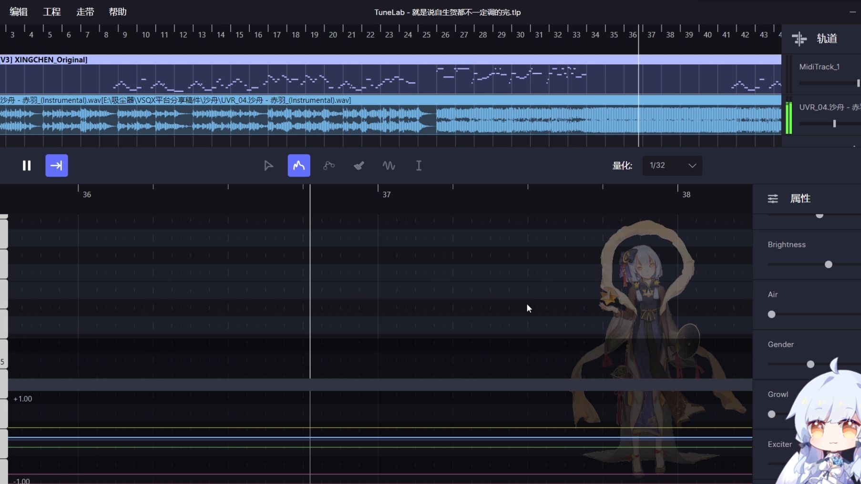Click the XINGCHEN_Original MIDI part title bar
861x484 pixels.
[x=390, y=60]
